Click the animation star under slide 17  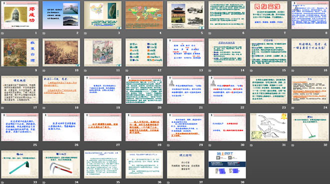[2, 108]
